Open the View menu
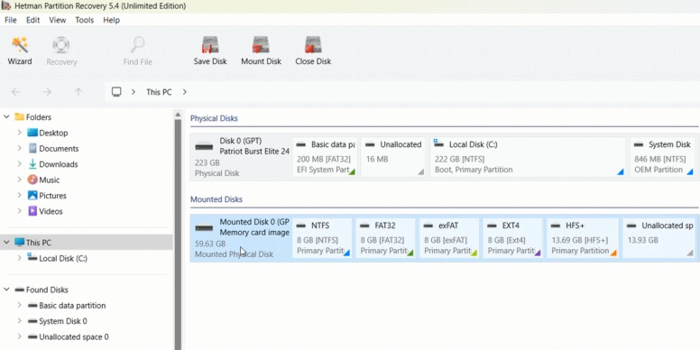The image size is (700, 350). point(58,20)
